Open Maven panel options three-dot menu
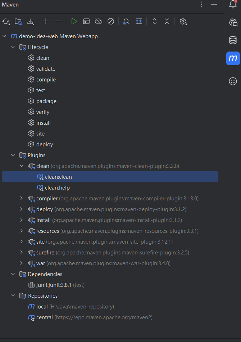This screenshot has width=241, height=342. (202, 4)
